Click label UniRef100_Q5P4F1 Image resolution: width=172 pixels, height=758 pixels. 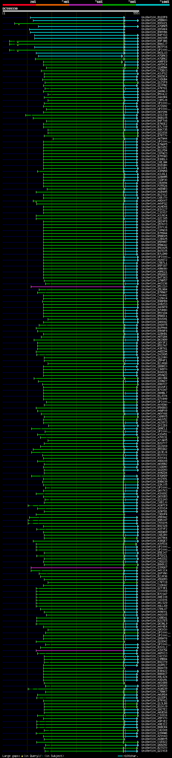154,361
